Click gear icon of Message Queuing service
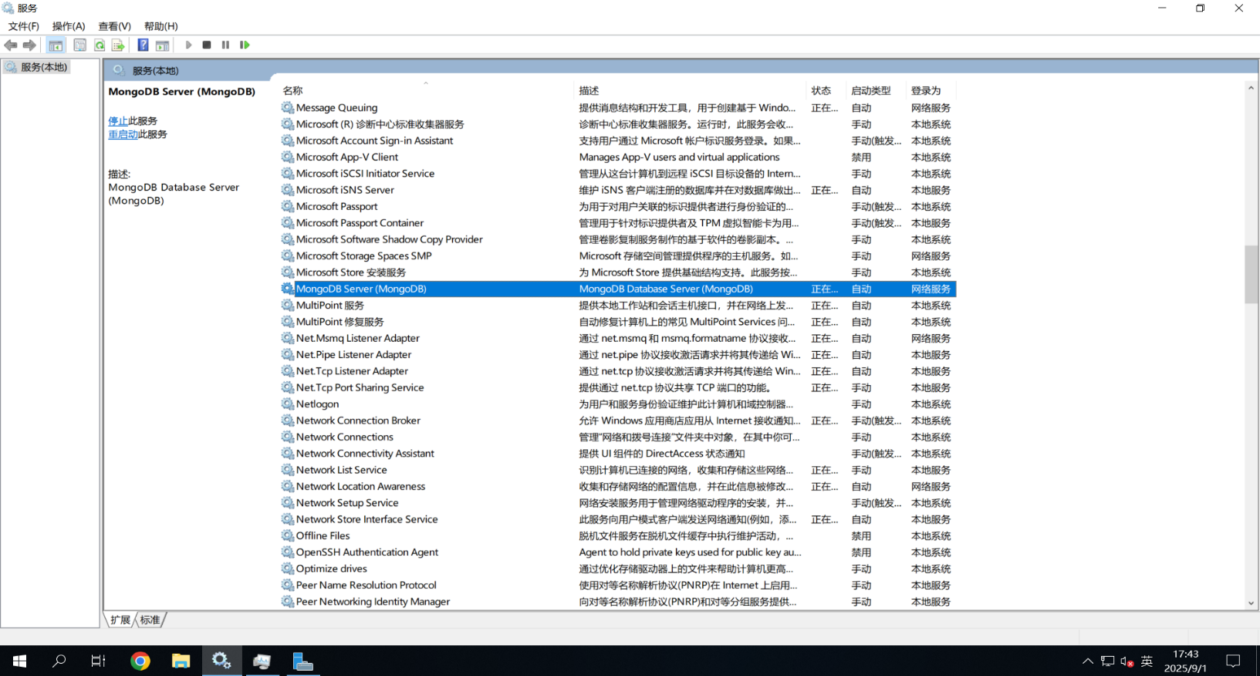1260x676 pixels. pos(288,108)
